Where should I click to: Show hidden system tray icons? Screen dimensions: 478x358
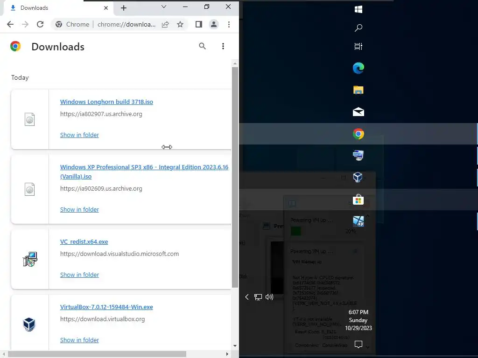point(247,297)
